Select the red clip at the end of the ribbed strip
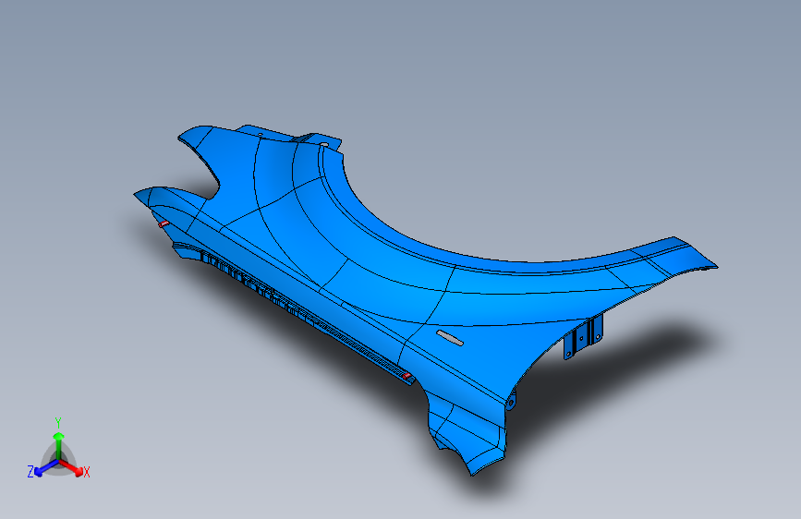The width and height of the screenshot is (801, 519). pyautogui.click(x=407, y=377)
